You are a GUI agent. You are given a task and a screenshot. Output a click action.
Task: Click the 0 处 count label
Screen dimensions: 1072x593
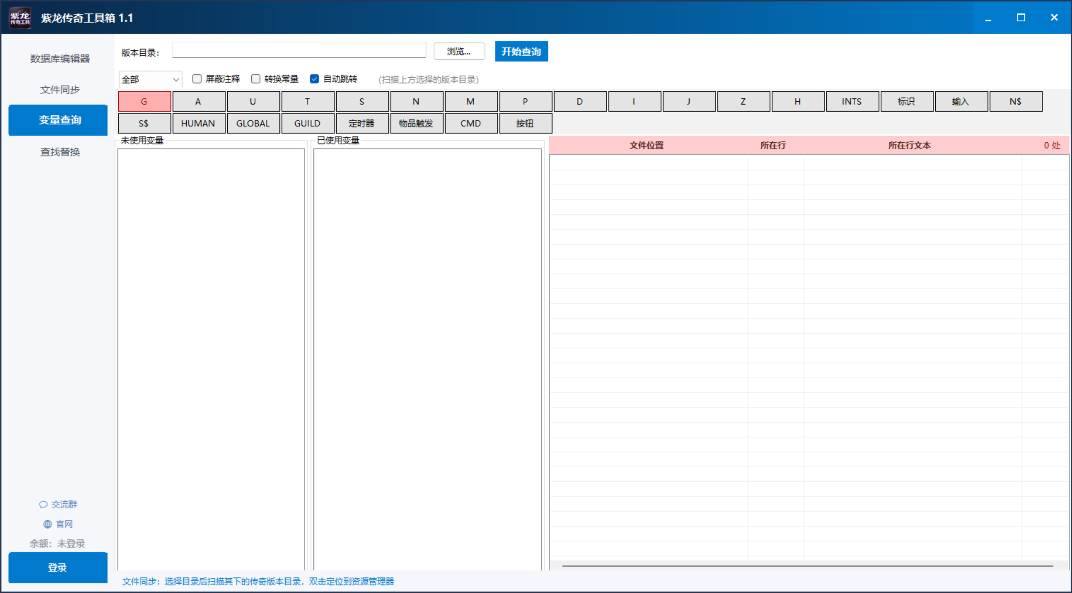pyautogui.click(x=1052, y=146)
